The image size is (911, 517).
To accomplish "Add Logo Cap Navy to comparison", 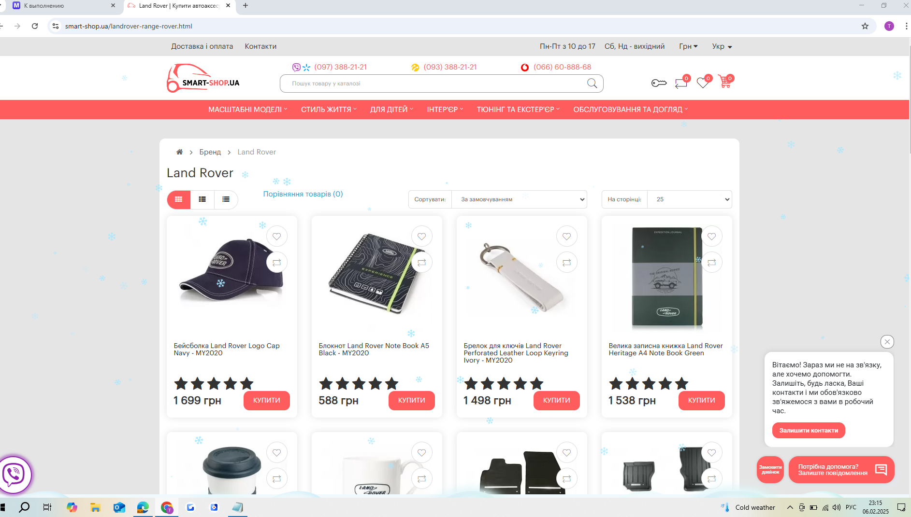I will coord(277,263).
